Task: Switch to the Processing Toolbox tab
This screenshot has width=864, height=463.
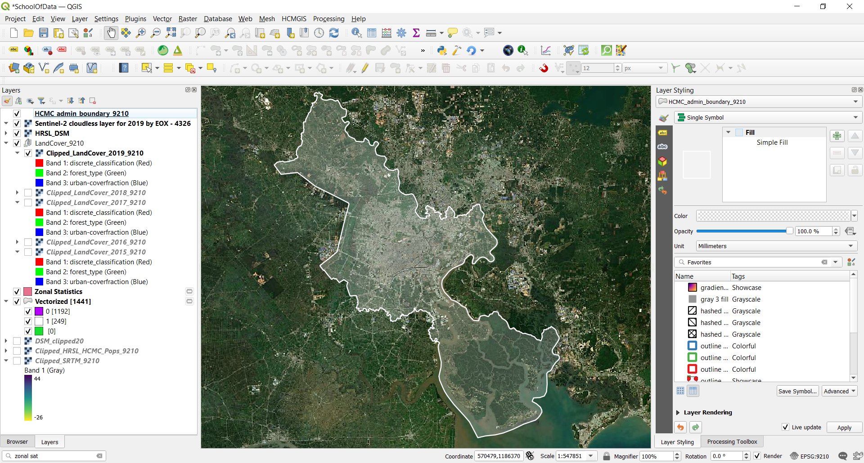Action: 732,442
